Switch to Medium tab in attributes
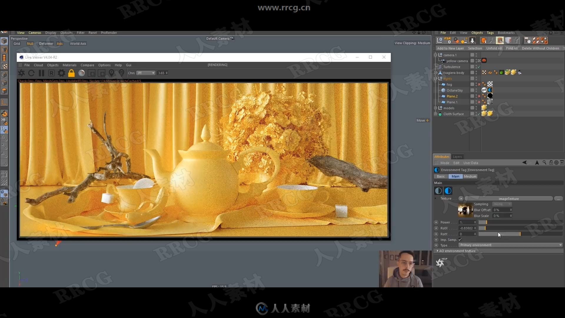Image resolution: width=565 pixels, height=318 pixels. (x=470, y=176)
